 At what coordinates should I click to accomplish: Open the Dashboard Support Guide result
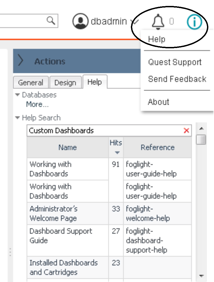point(61,236)
